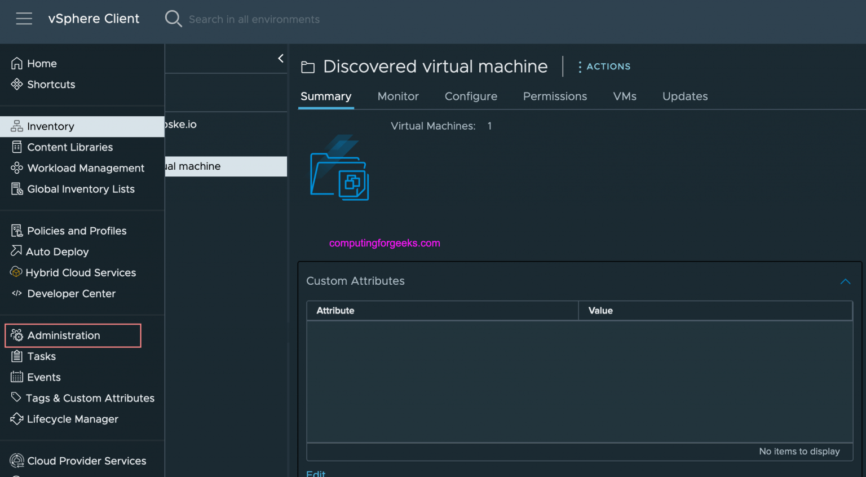Open the Monitor tab
Screen dimensions: 866x477
(398, 96)
